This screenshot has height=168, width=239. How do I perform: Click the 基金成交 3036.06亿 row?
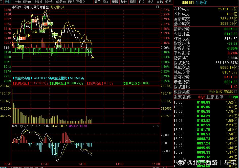pyautogui.click(x=206, y=24)
